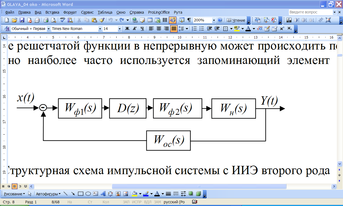Open the Формат menu
Viewport: 343px width, 206px height.
pos(70,12)
